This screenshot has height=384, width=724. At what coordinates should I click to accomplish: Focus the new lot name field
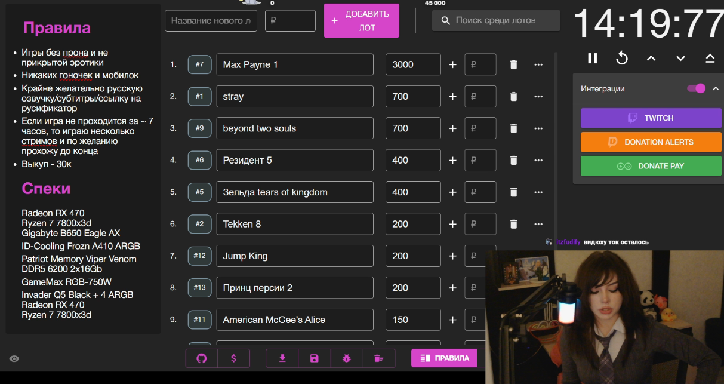point(211,21)
